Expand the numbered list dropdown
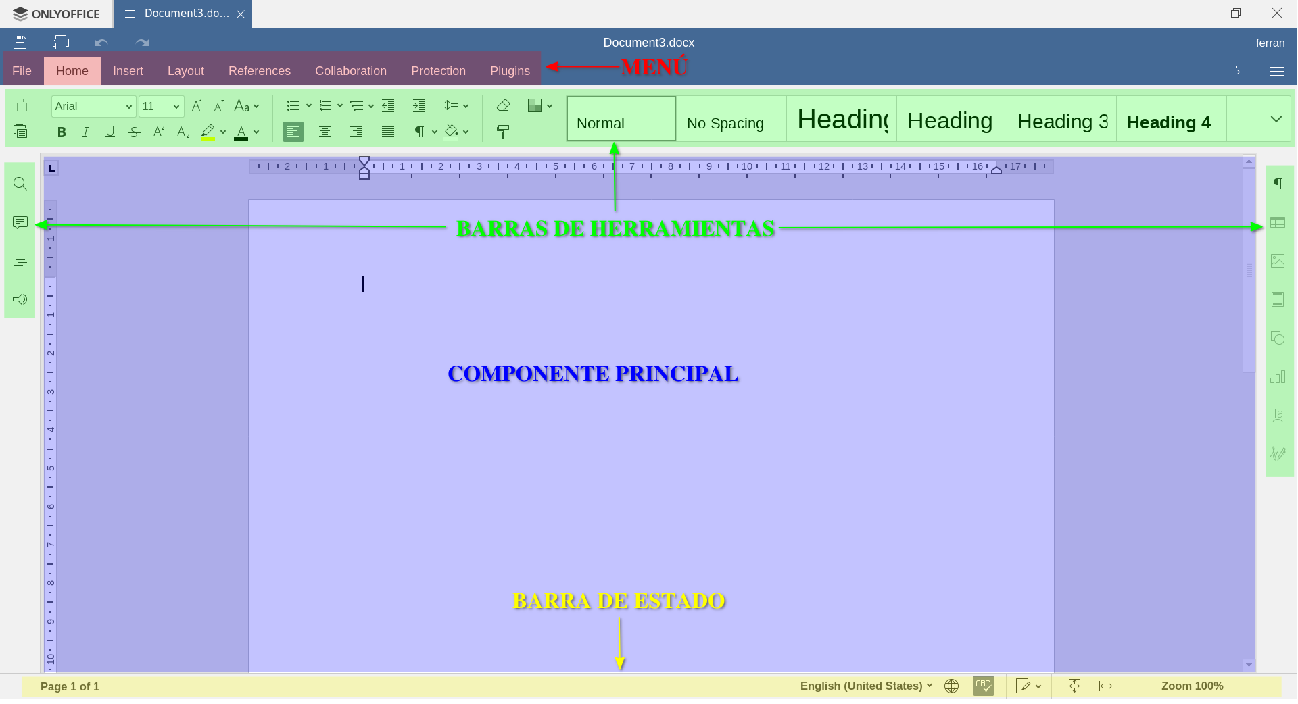 [340, 106]
